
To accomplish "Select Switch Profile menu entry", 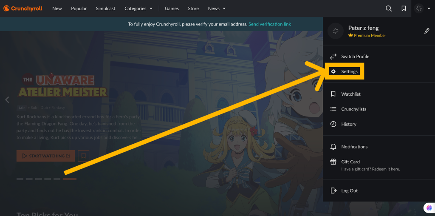I will (379, 57).
